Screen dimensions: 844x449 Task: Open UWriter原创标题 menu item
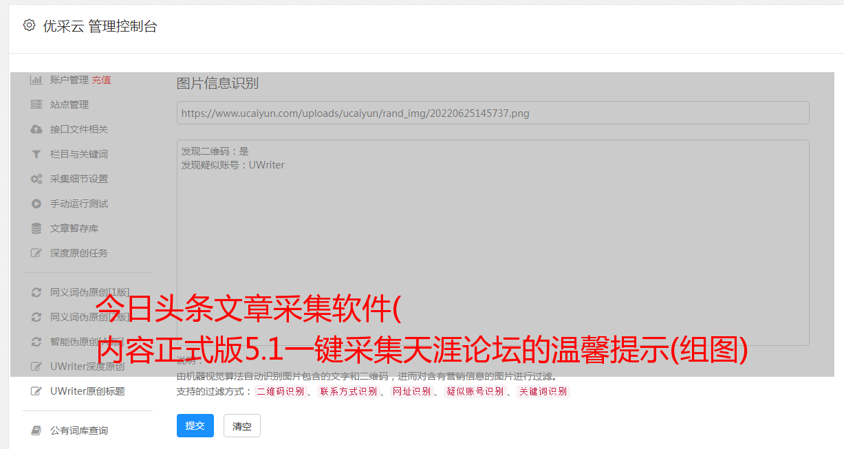tap(87, 391)
